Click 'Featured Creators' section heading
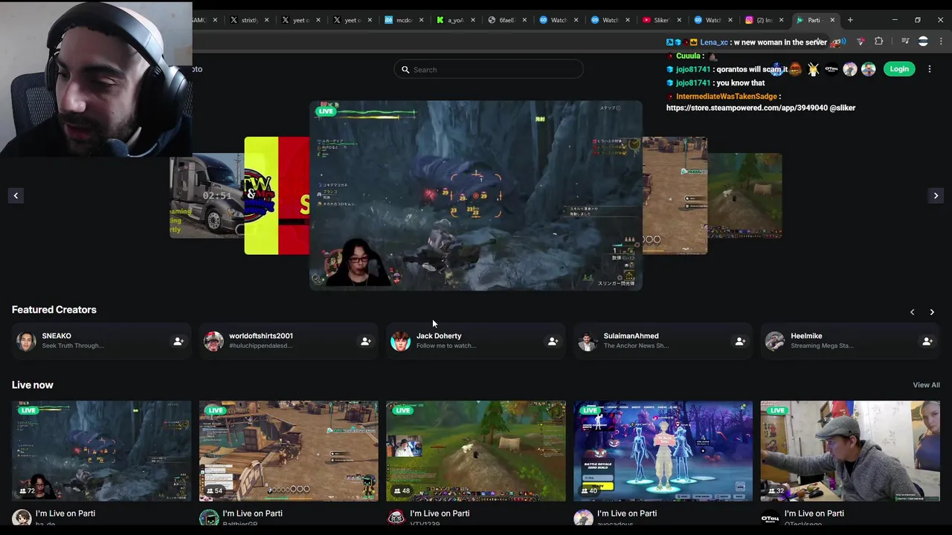 [x=54, y=310]
